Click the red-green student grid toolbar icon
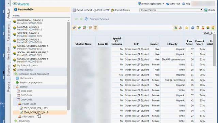The height and width of the screenshot is (123, 218). (x=84, y=28)
